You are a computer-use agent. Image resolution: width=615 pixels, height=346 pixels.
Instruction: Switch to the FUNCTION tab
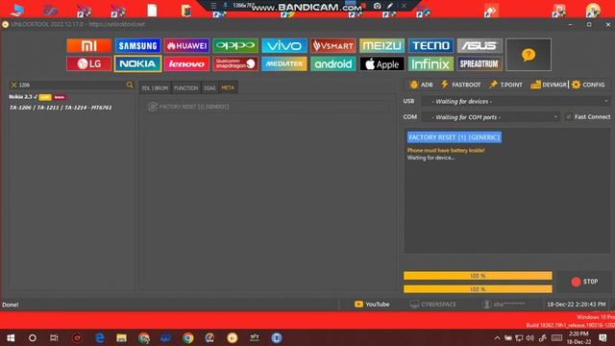[x=185, y=87]
